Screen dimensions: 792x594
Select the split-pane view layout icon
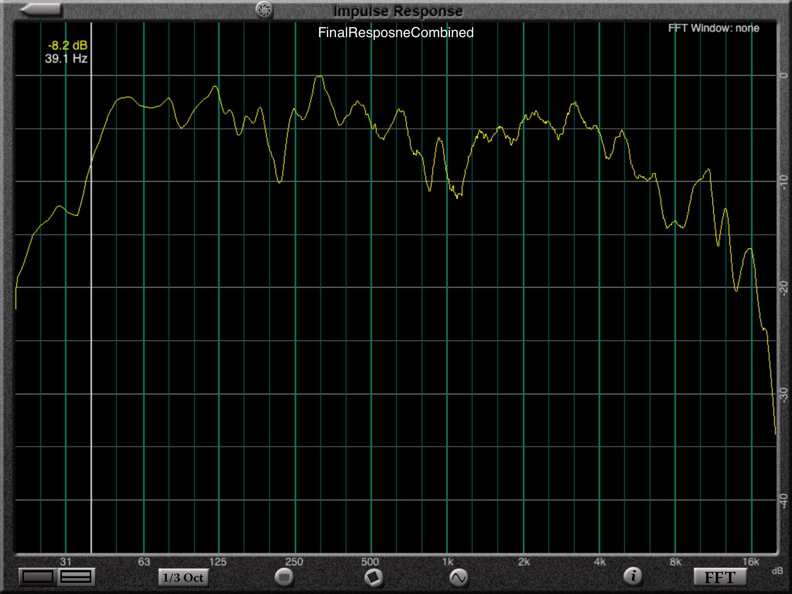(x=76, y=577)
